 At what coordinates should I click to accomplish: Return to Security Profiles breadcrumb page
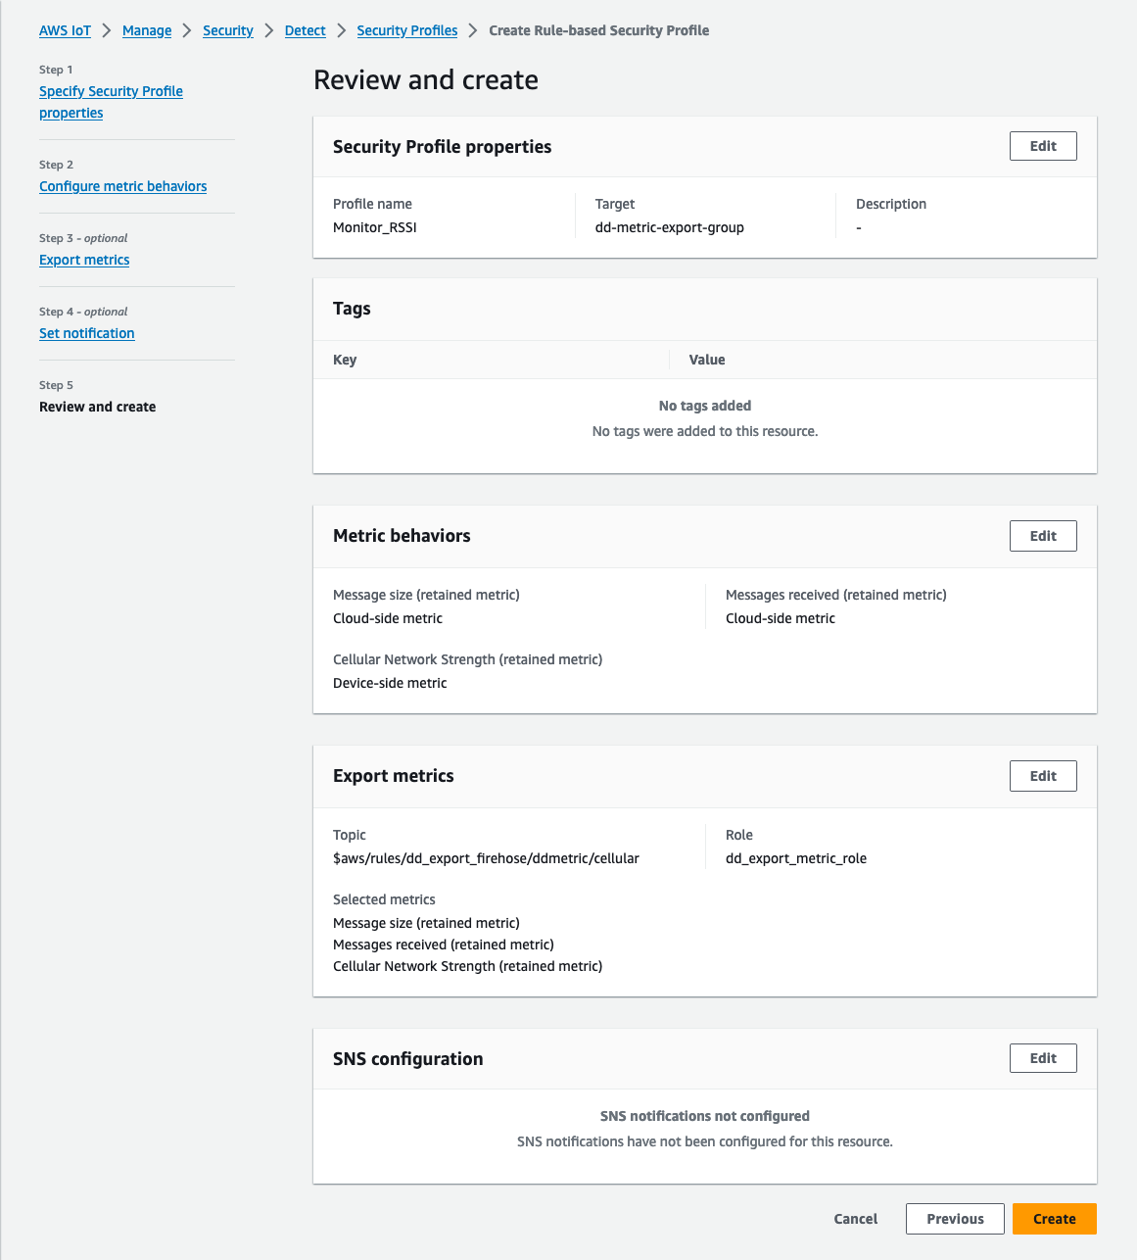[407, 30]
